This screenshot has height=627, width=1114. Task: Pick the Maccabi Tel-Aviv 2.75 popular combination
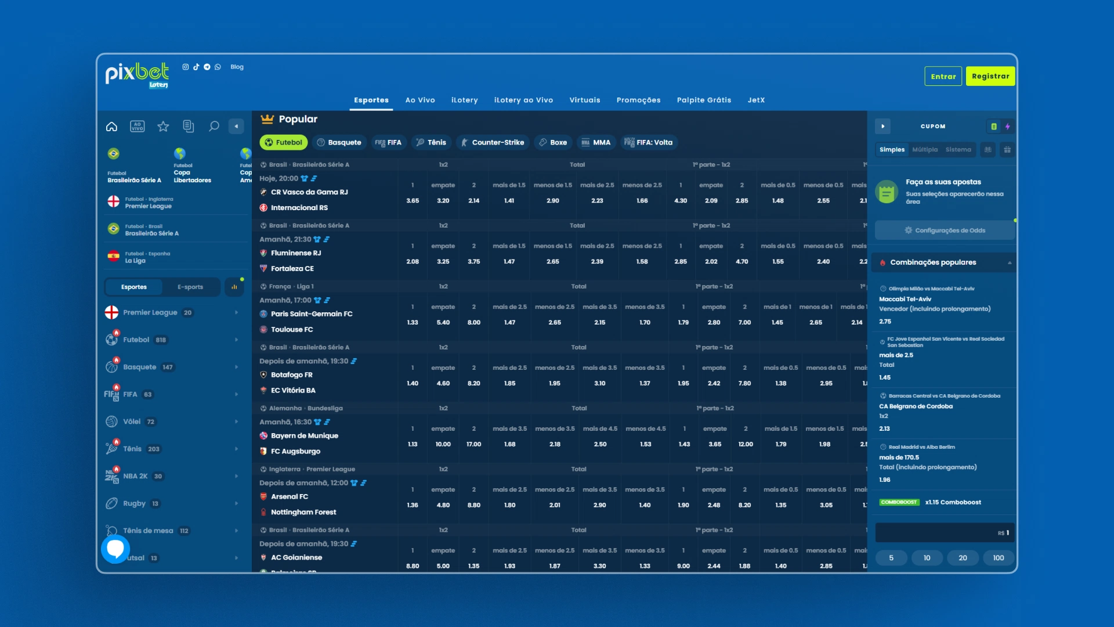[945, 306]
